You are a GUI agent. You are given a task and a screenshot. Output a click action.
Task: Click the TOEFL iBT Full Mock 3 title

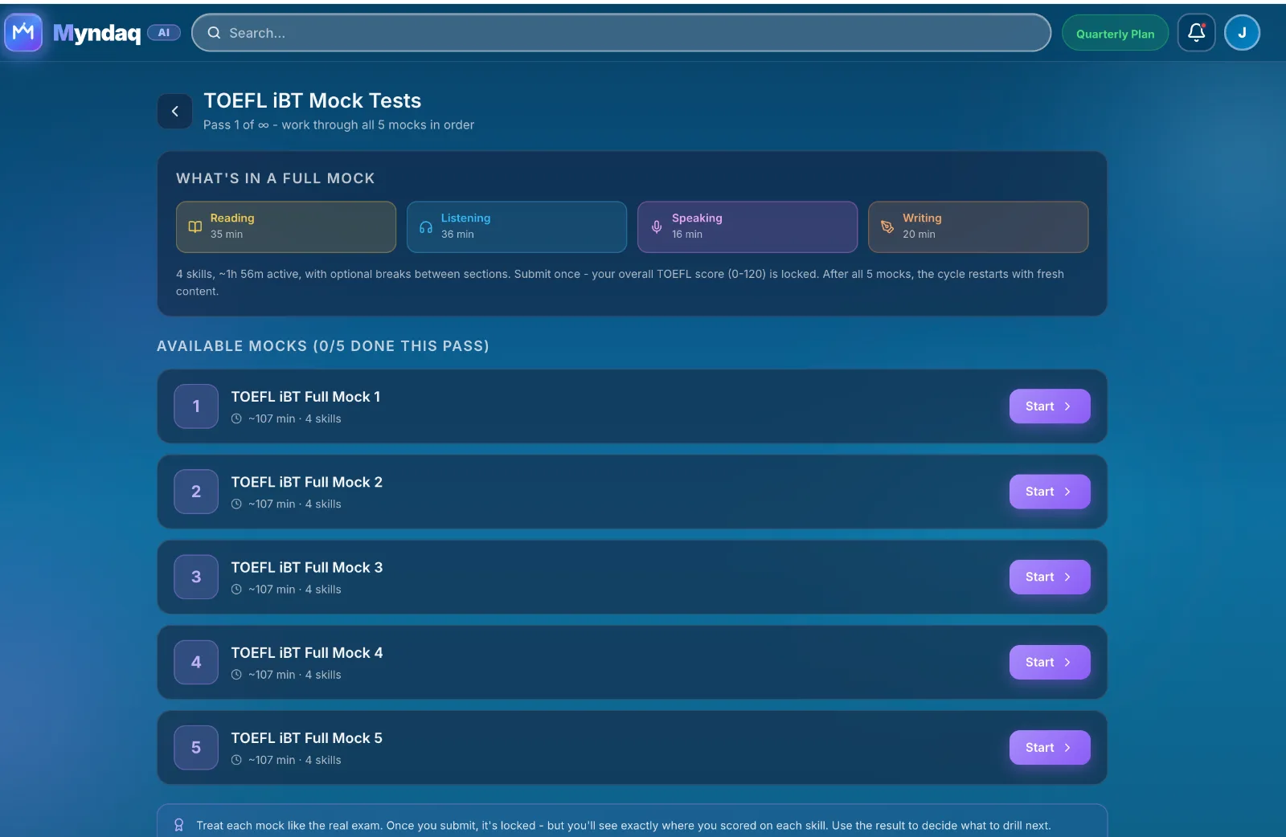[307, 567]
